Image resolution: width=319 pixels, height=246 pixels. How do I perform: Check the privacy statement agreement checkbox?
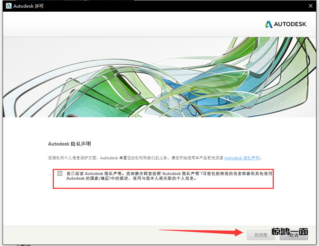pos(60,174)
